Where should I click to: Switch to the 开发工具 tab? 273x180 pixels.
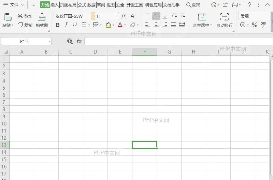(135, 5)
